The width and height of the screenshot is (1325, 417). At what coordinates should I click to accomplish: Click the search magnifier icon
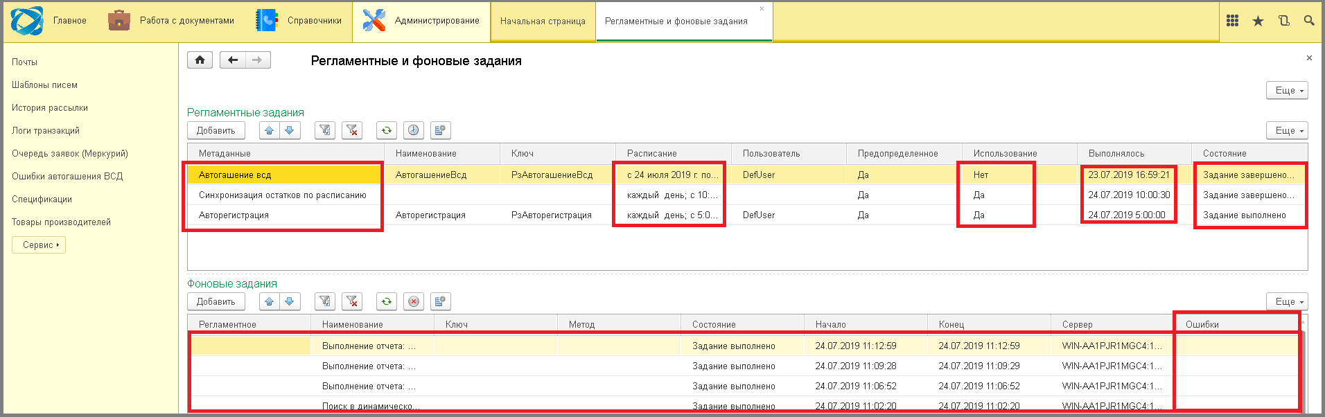(1309, 21)
